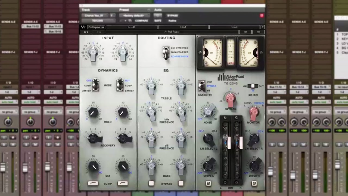
Task: Open the TG12345 plugin selector dropdown
Action: [x=98, y=20]
